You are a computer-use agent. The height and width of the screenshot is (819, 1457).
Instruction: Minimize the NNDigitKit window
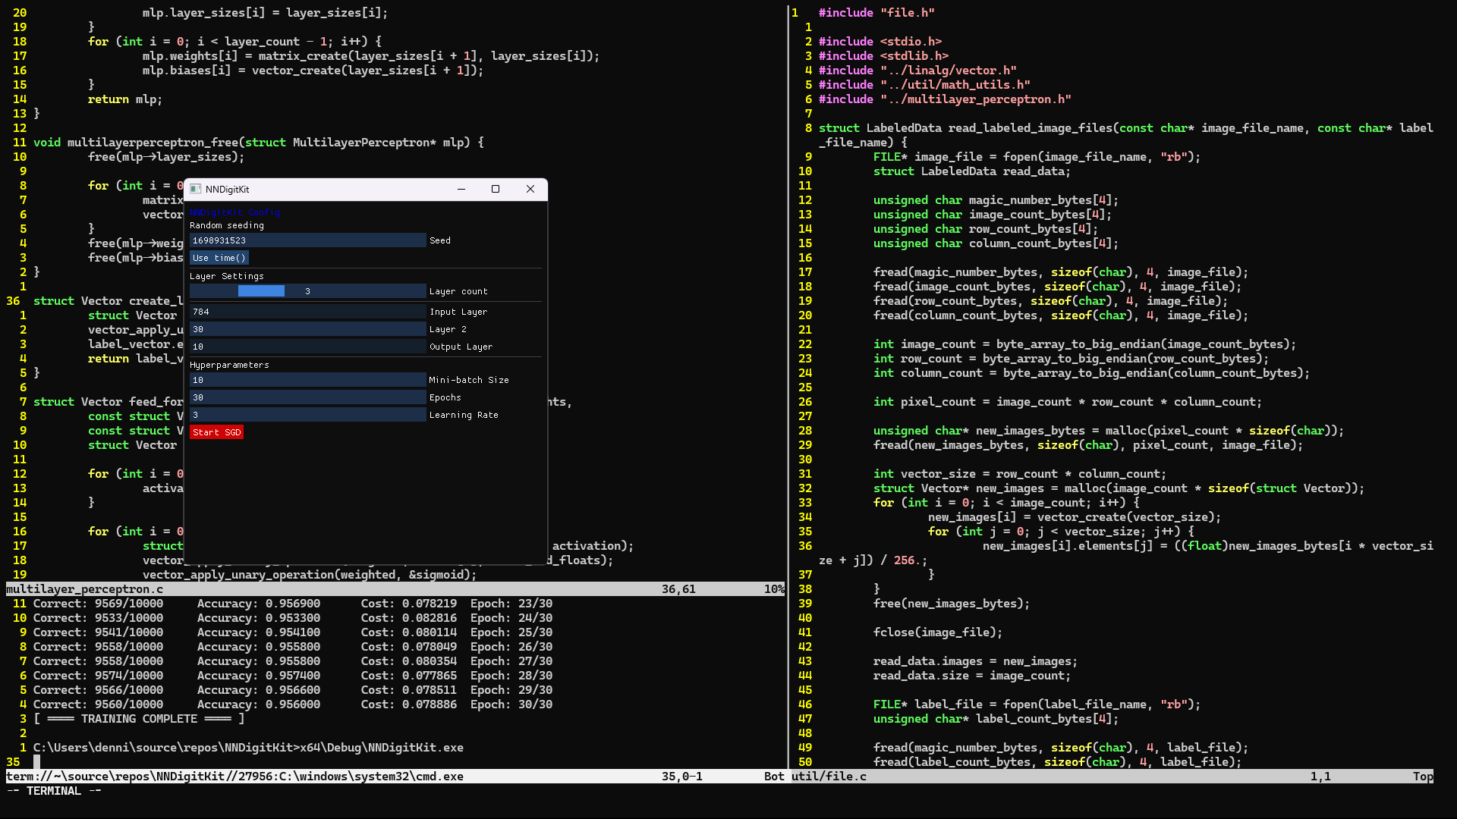tap(461, 189)
